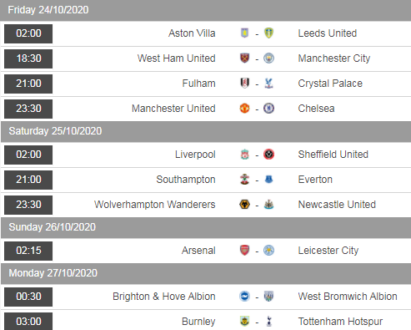Select the Everton badge icon
Screen dimensions: 411x330
coord(268,180)
